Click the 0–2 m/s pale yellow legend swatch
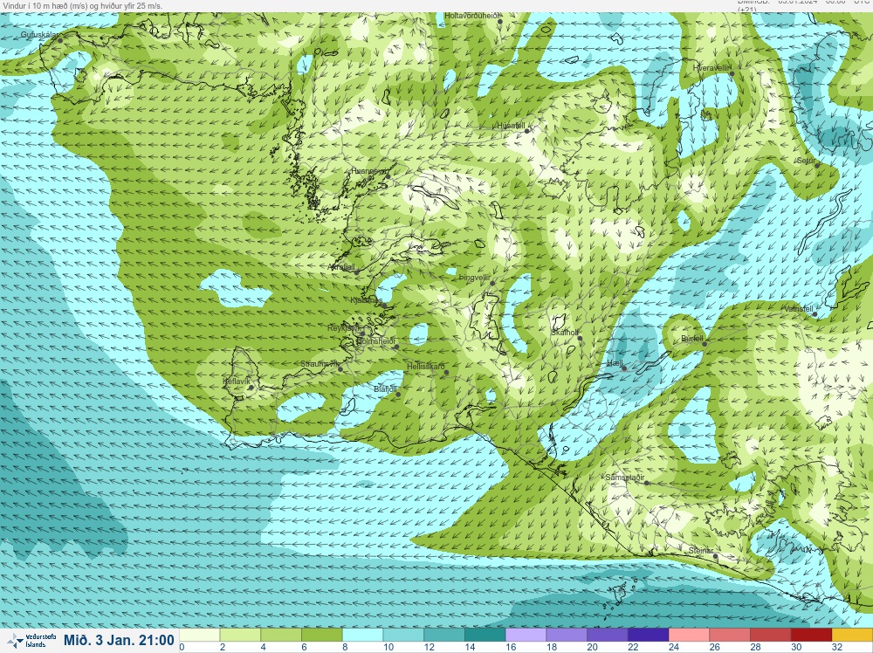873x653 pixels. [200, 636]
